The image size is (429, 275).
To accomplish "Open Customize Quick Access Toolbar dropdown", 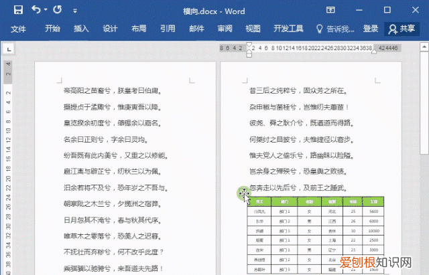I will pos(74,11).
